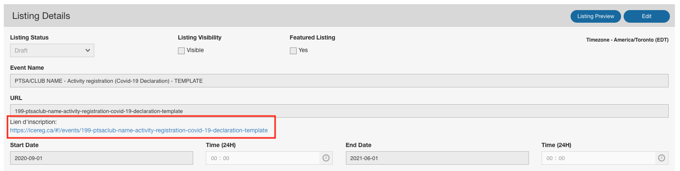Viewport: 680px width, 171px height.
Task: Click the Listing Preview button
Action: pyautogui.click(x=595, y=16)
